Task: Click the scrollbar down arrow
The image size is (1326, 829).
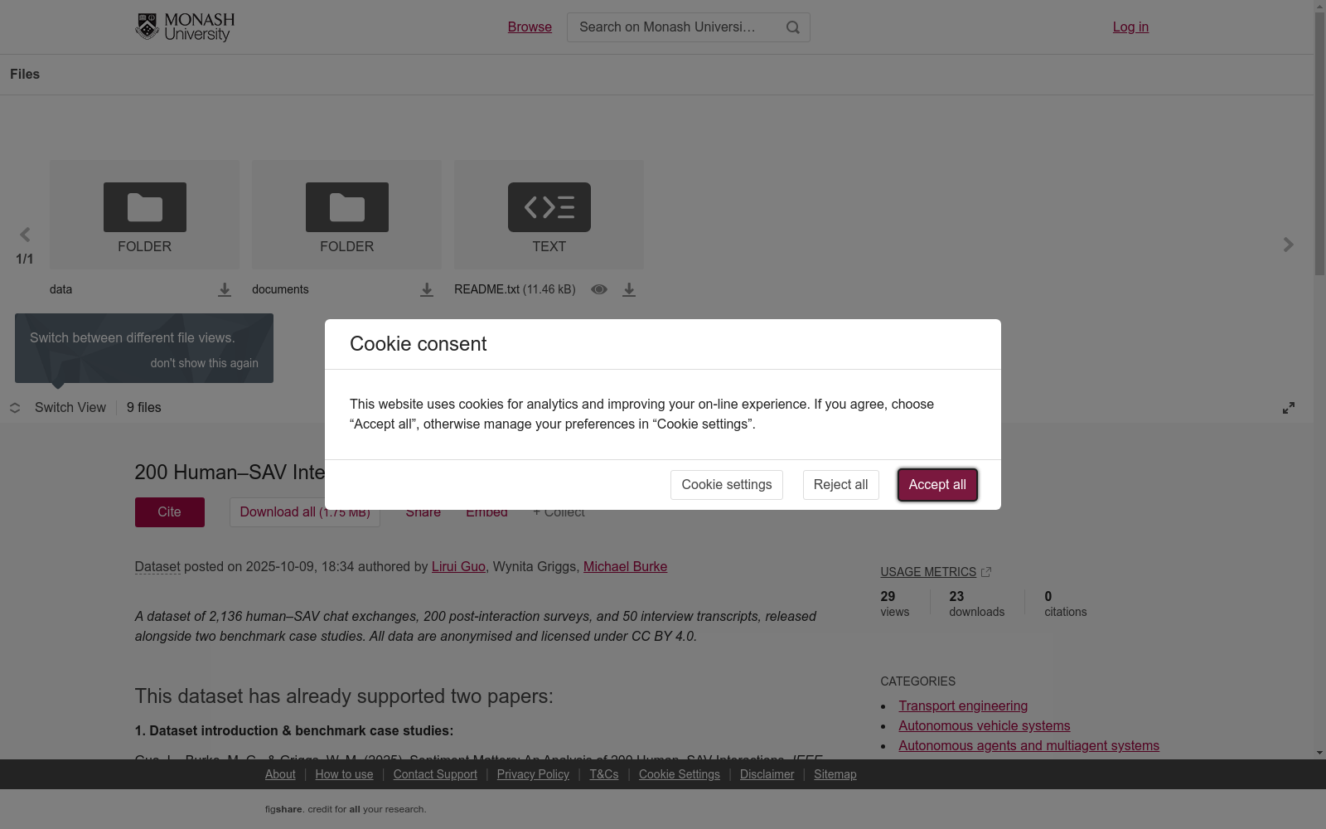Action: point(1319,753)
